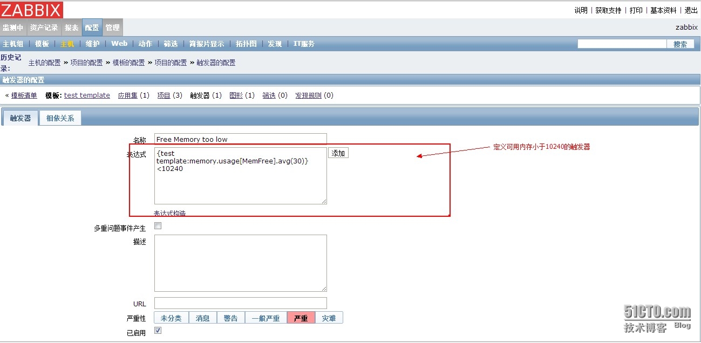
Task: Click the URL input field
Action: point(241,303)
